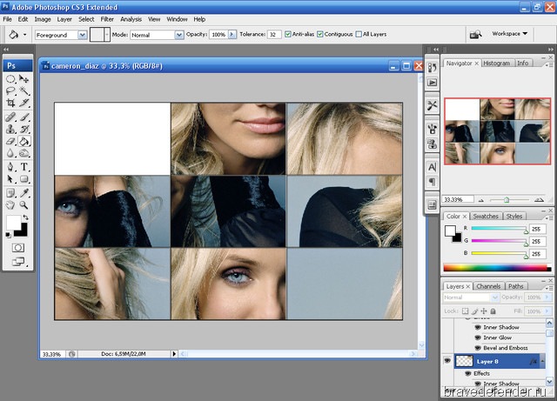
Task: Click the color spectrum ramp
Action: coord(497,268)
